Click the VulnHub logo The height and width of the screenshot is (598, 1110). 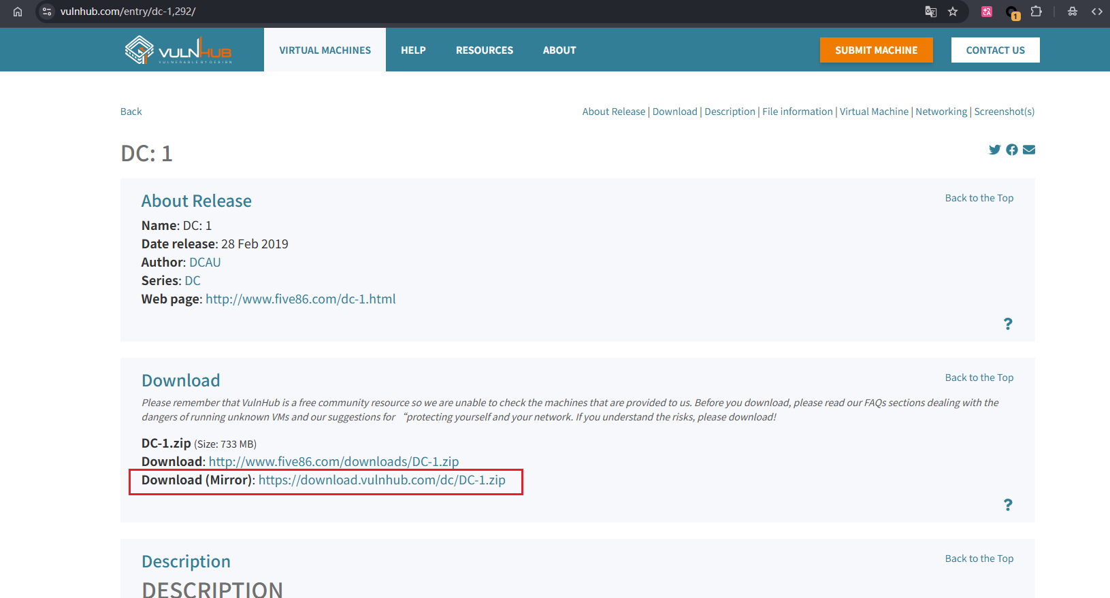178,50
